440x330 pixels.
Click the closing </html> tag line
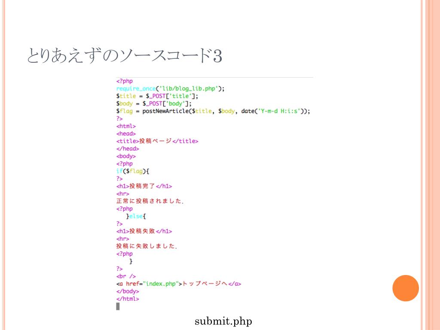tap(128, 299)
